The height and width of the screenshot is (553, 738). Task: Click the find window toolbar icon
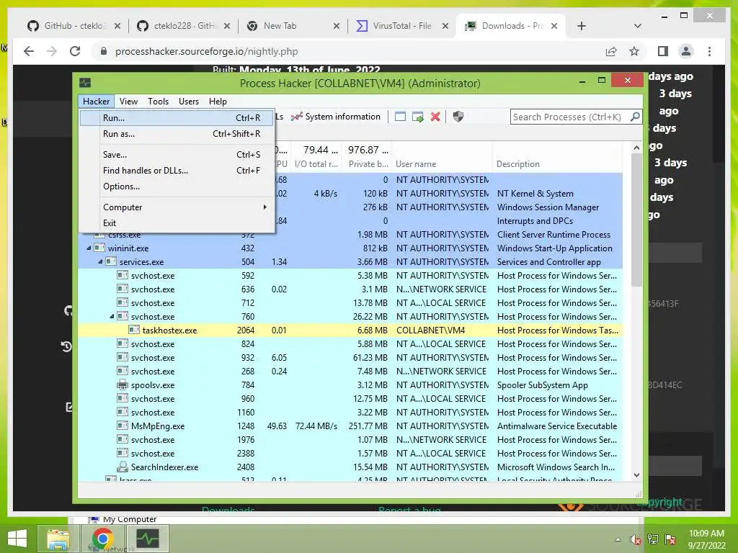click(400, 117)
